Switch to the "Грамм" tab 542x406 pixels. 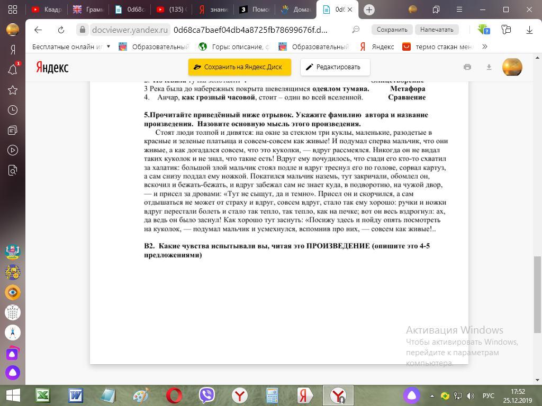[88, 10]
